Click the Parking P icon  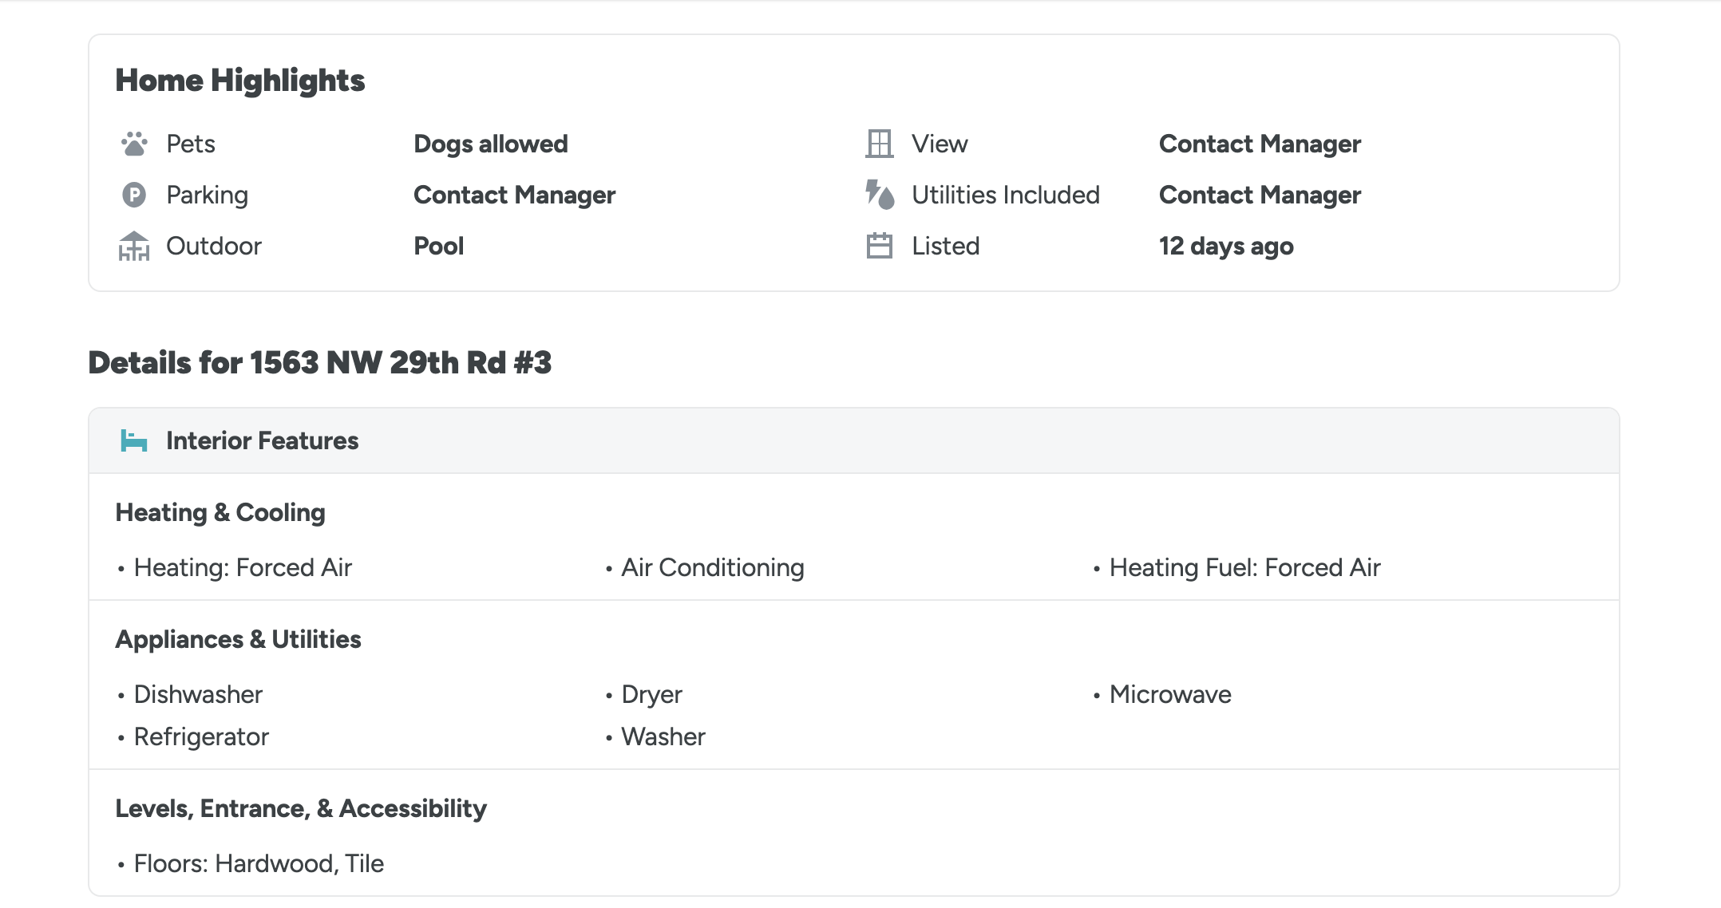pyautogui.click(x=134, y=195)
